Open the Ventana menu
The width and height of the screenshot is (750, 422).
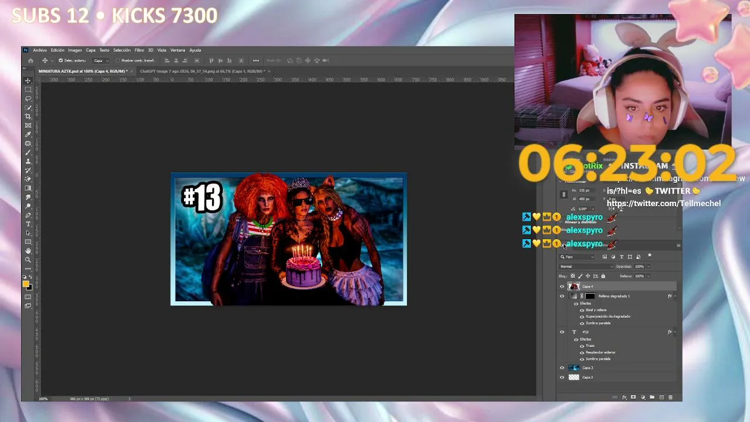[178, 50]
